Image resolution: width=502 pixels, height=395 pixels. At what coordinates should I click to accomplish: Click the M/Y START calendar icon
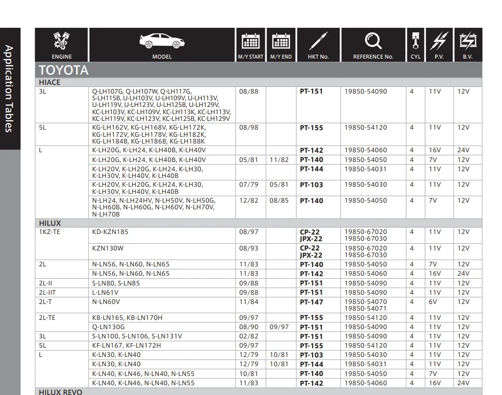click(x=250, y=41)
